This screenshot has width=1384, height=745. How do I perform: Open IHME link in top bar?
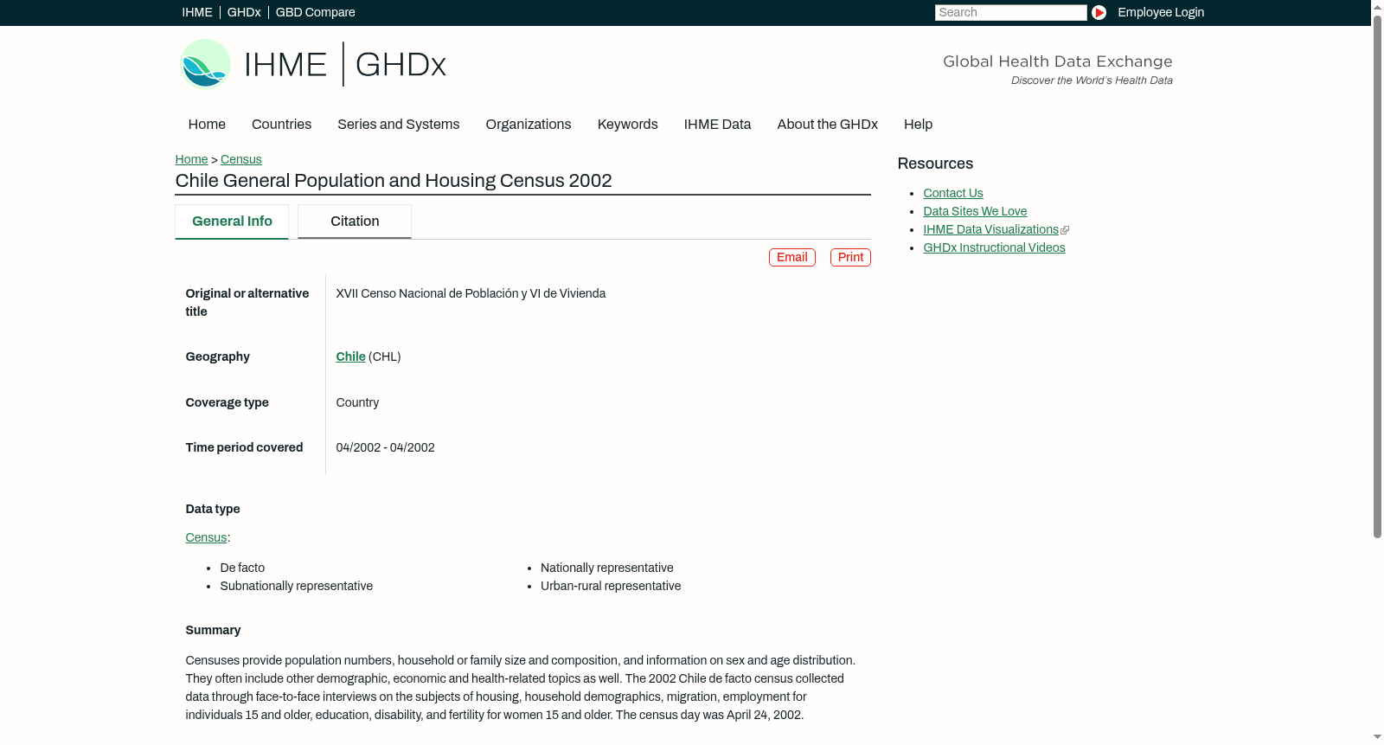pos(197,12)
